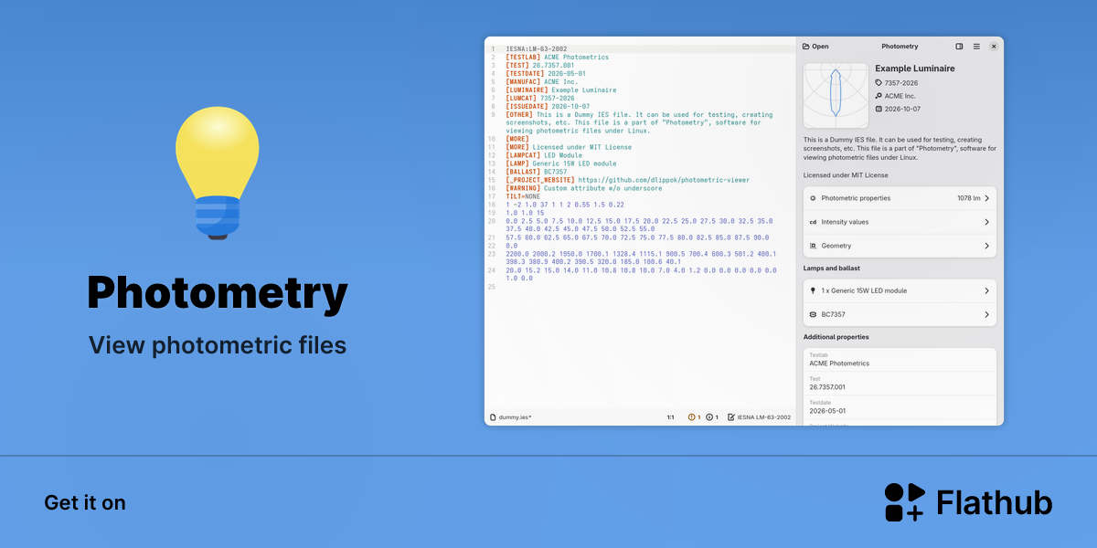Click the Example Luminaire title
Viewport: 1097px width, 548px height.
(914, 68)
